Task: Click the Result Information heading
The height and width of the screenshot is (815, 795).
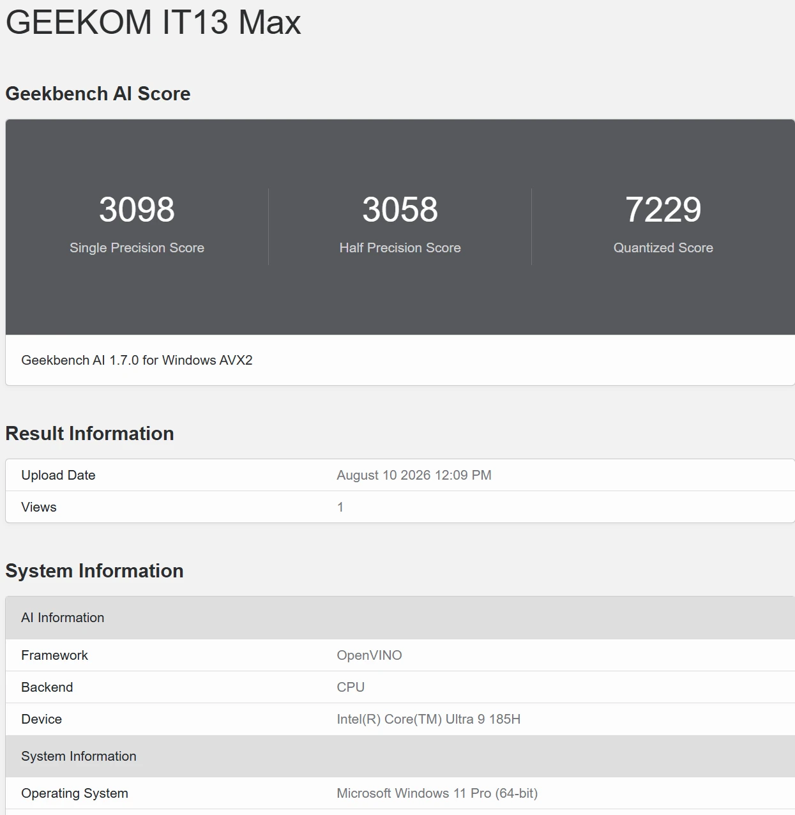Action: pyautogui.click(x=89, y=434)
